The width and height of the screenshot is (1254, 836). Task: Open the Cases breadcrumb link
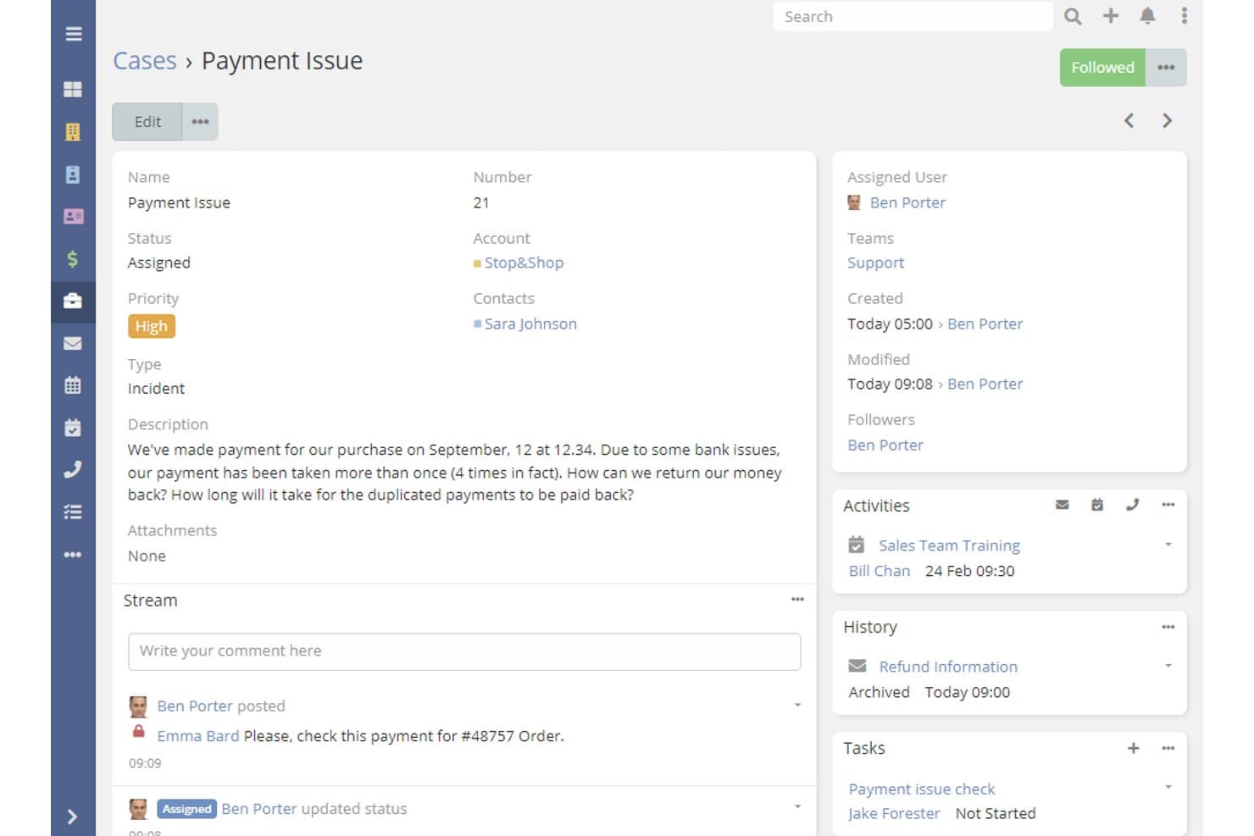tap(145, 61)
